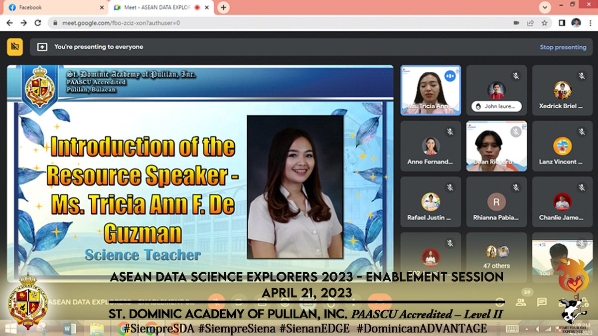Open Chrome three-dot menu
The image size is (598, 336).
tap(591, 23)
